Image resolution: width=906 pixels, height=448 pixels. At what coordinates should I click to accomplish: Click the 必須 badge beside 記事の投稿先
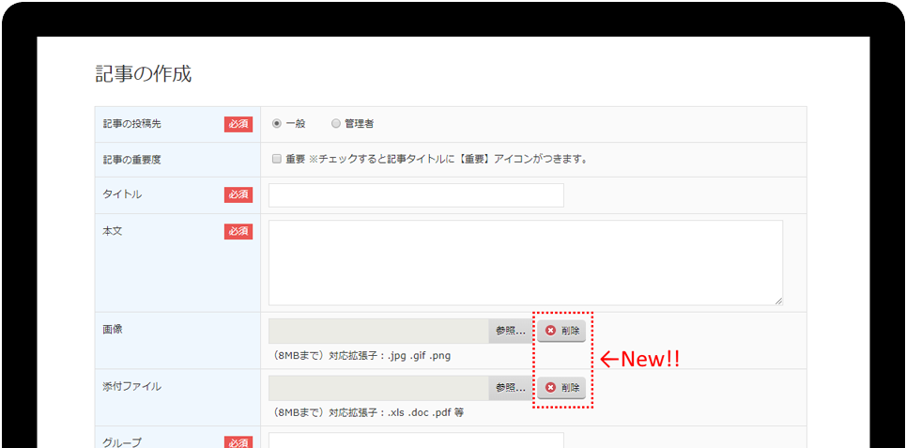[x=238, y=124]
